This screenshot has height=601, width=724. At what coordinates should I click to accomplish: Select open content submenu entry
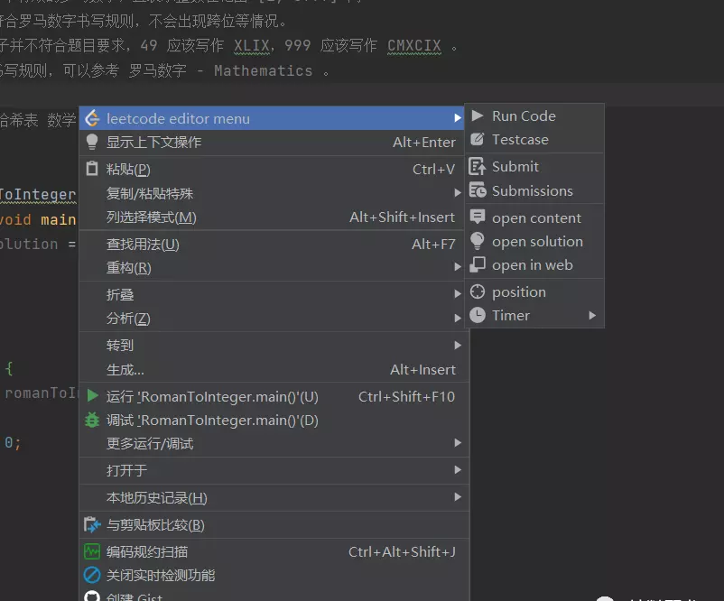[534, 217]
